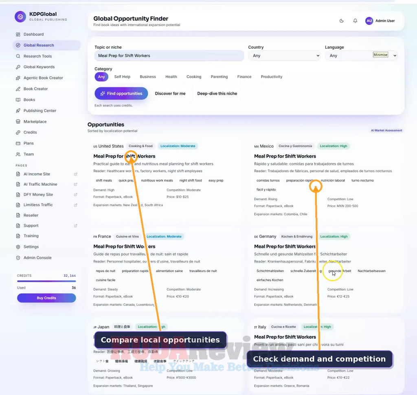Click Localization: Moderate badge for United States
Image resolution: width=417 pixels, height=395 pixels.
(178, 146)
